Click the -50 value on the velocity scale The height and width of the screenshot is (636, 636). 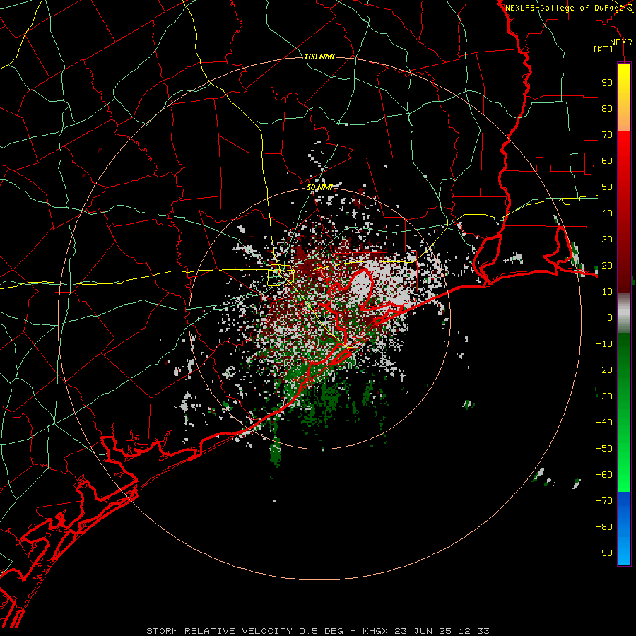tap(604, 448)
